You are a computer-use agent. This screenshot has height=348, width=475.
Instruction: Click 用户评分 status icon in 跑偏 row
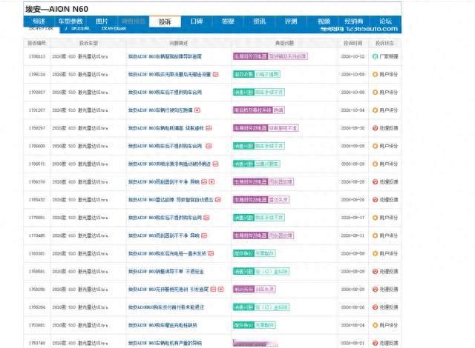(x=375, y=110)
